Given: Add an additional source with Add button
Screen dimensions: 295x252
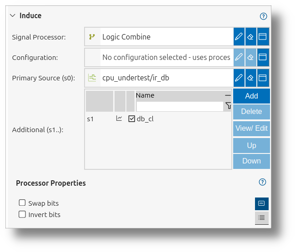Looking at the screenshot, I should pyautogui.click(x=251, y=96).
